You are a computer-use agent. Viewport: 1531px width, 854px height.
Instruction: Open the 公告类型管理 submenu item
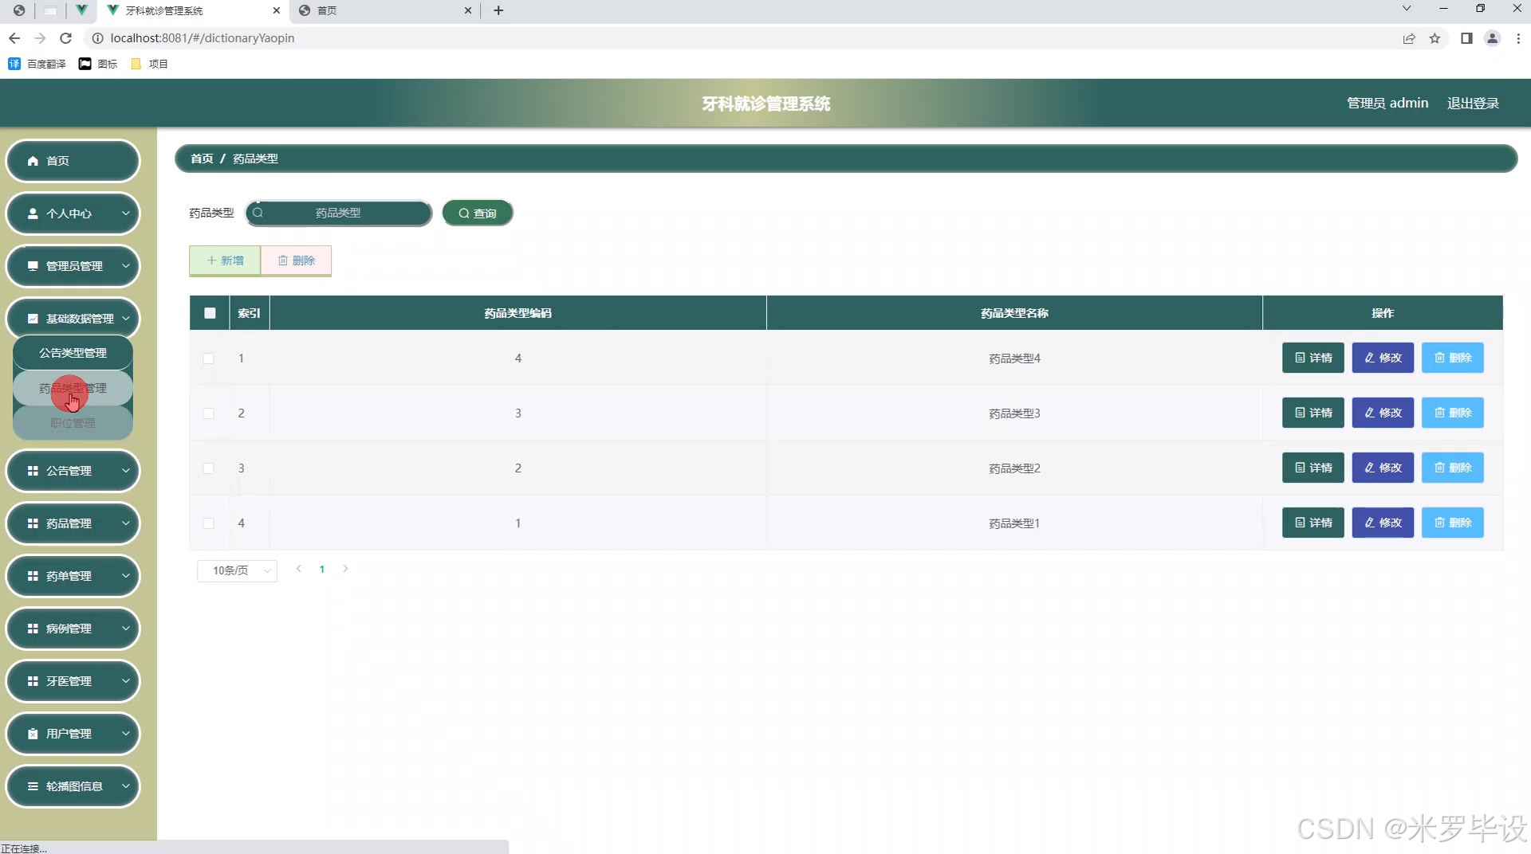coord(73,353)
